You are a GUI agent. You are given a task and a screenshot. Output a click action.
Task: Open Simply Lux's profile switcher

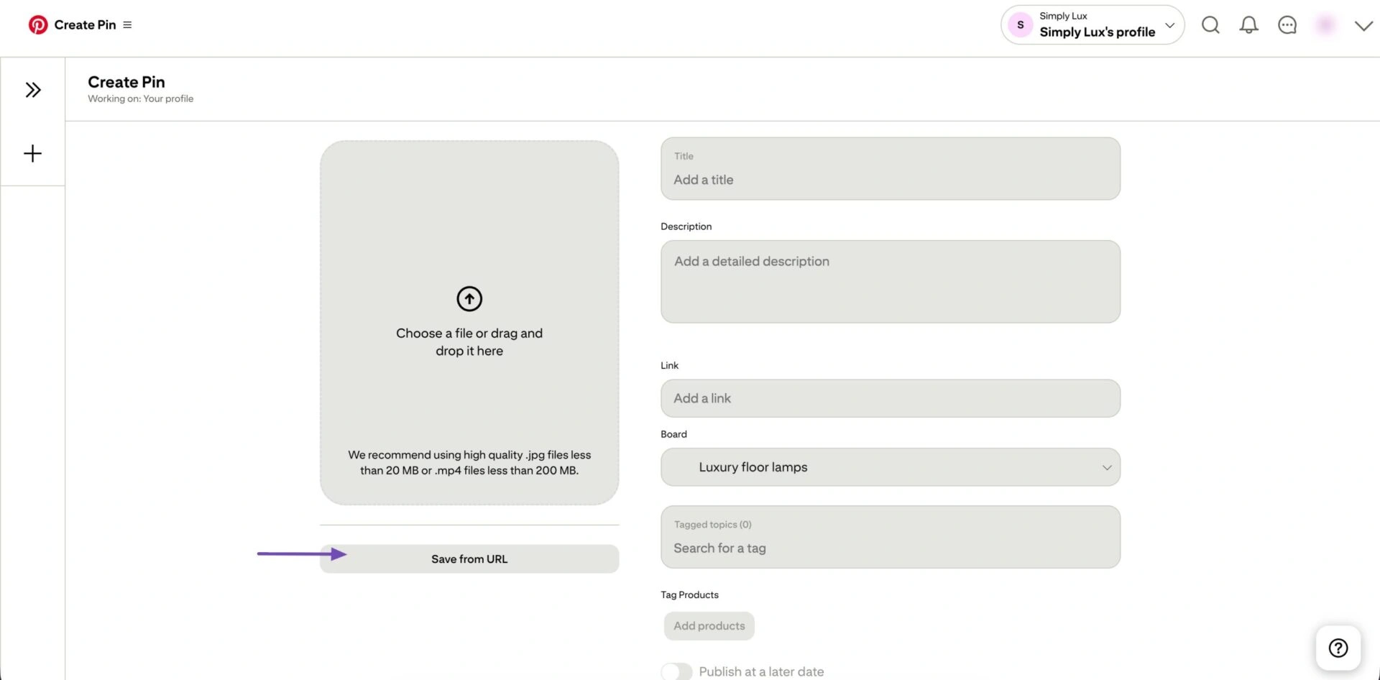click(1092, 25)
